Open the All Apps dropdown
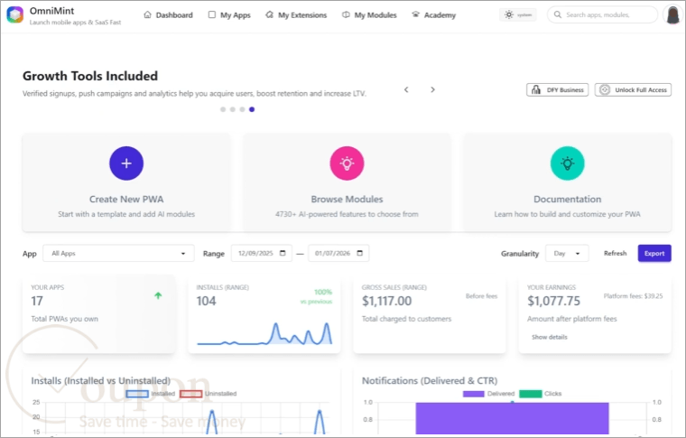686x438 pixels. coord(118,254)
